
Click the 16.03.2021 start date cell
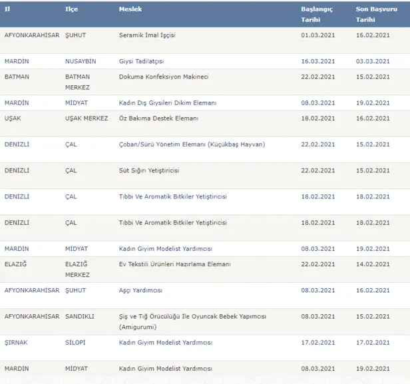(x=316, y=61)
